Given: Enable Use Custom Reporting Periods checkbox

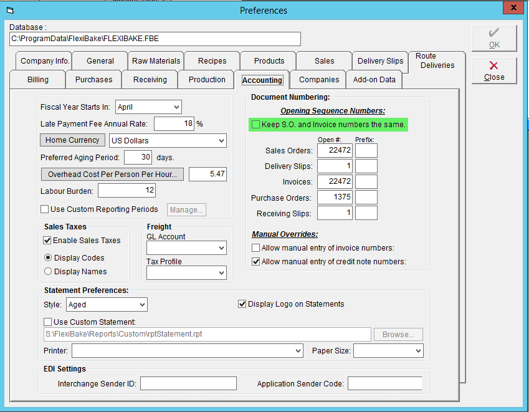Looking at the screenshot, I should (x=44, y=209).
